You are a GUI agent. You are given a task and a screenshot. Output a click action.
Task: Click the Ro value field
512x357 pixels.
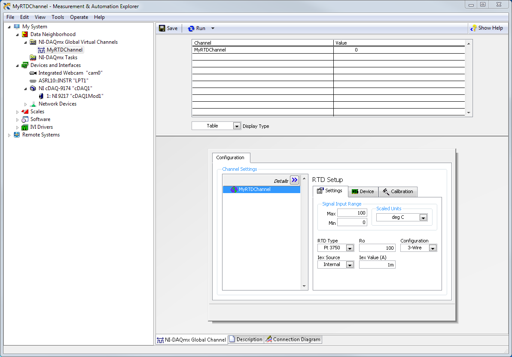coord(377,248)
